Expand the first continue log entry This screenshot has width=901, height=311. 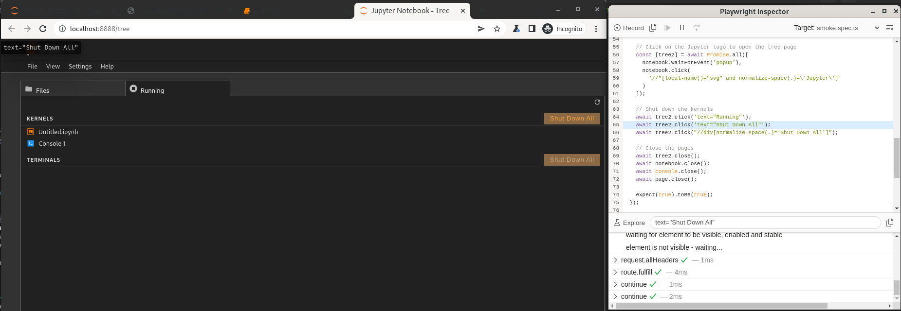point(615,284)
